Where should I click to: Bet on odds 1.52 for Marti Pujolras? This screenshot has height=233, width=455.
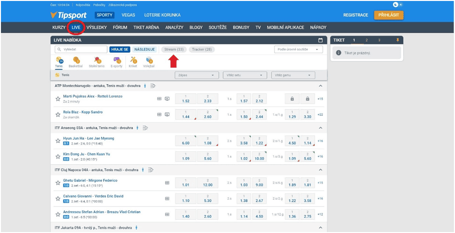click(186, 99)
